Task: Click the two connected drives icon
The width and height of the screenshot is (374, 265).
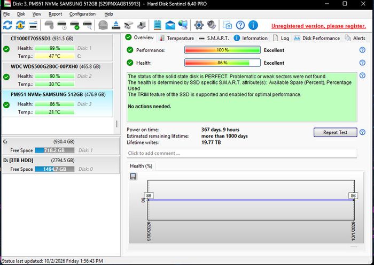Action: [129, 25]
